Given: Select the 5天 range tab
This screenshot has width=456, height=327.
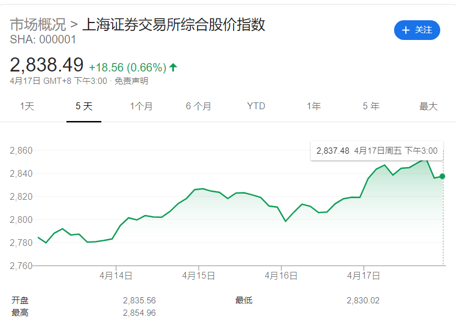Looking at the screenshot, I should click(84, 106).
